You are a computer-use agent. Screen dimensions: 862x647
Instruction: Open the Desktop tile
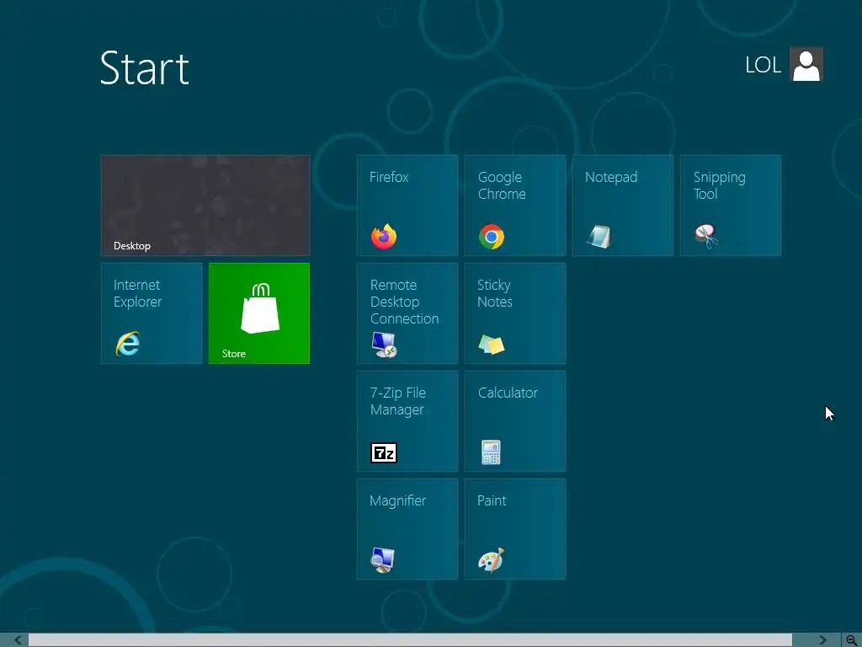(x=205, y=206)
